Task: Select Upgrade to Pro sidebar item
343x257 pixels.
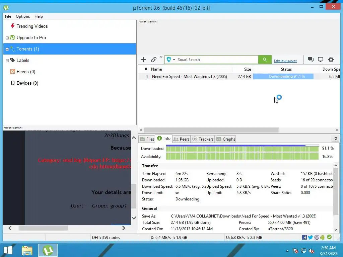Action: pyautogui.click(x=31, y=37)
